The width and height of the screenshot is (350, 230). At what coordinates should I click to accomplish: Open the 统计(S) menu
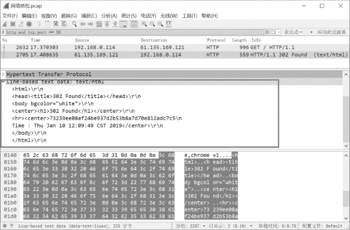click(129, 15)
